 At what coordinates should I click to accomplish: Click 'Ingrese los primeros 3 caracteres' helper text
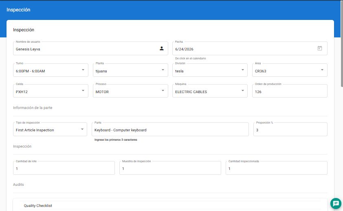pos(116,140)
